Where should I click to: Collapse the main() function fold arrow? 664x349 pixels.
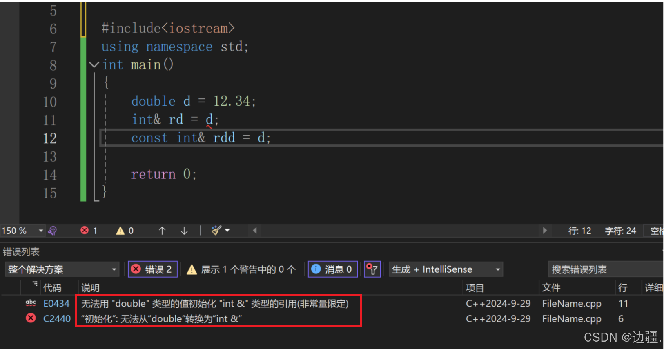(x=94, y=64)
